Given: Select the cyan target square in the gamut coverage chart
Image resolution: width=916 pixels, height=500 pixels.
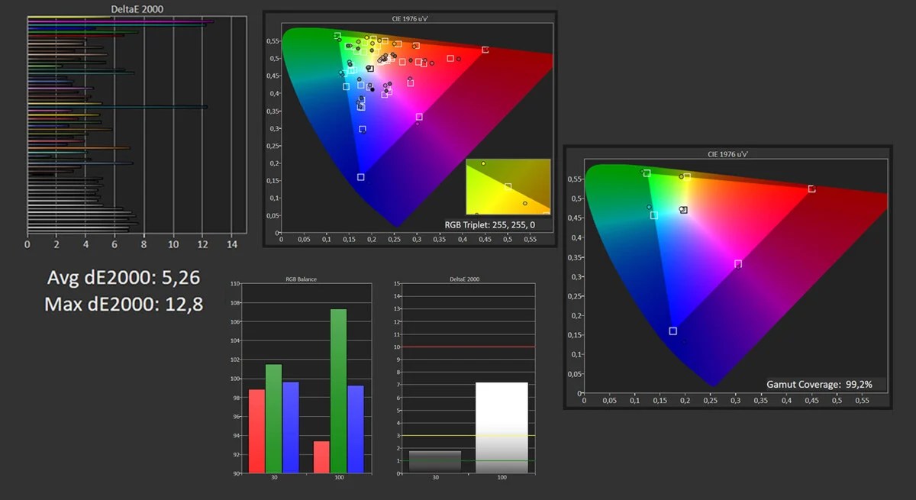Looking at the screenshot, I should tap(653, 215).
